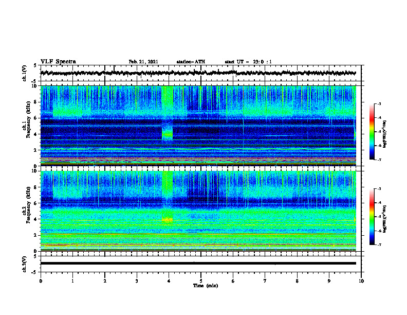Click time axis tick label "3"
The image size is (407, 315).
tap(137, 281)
